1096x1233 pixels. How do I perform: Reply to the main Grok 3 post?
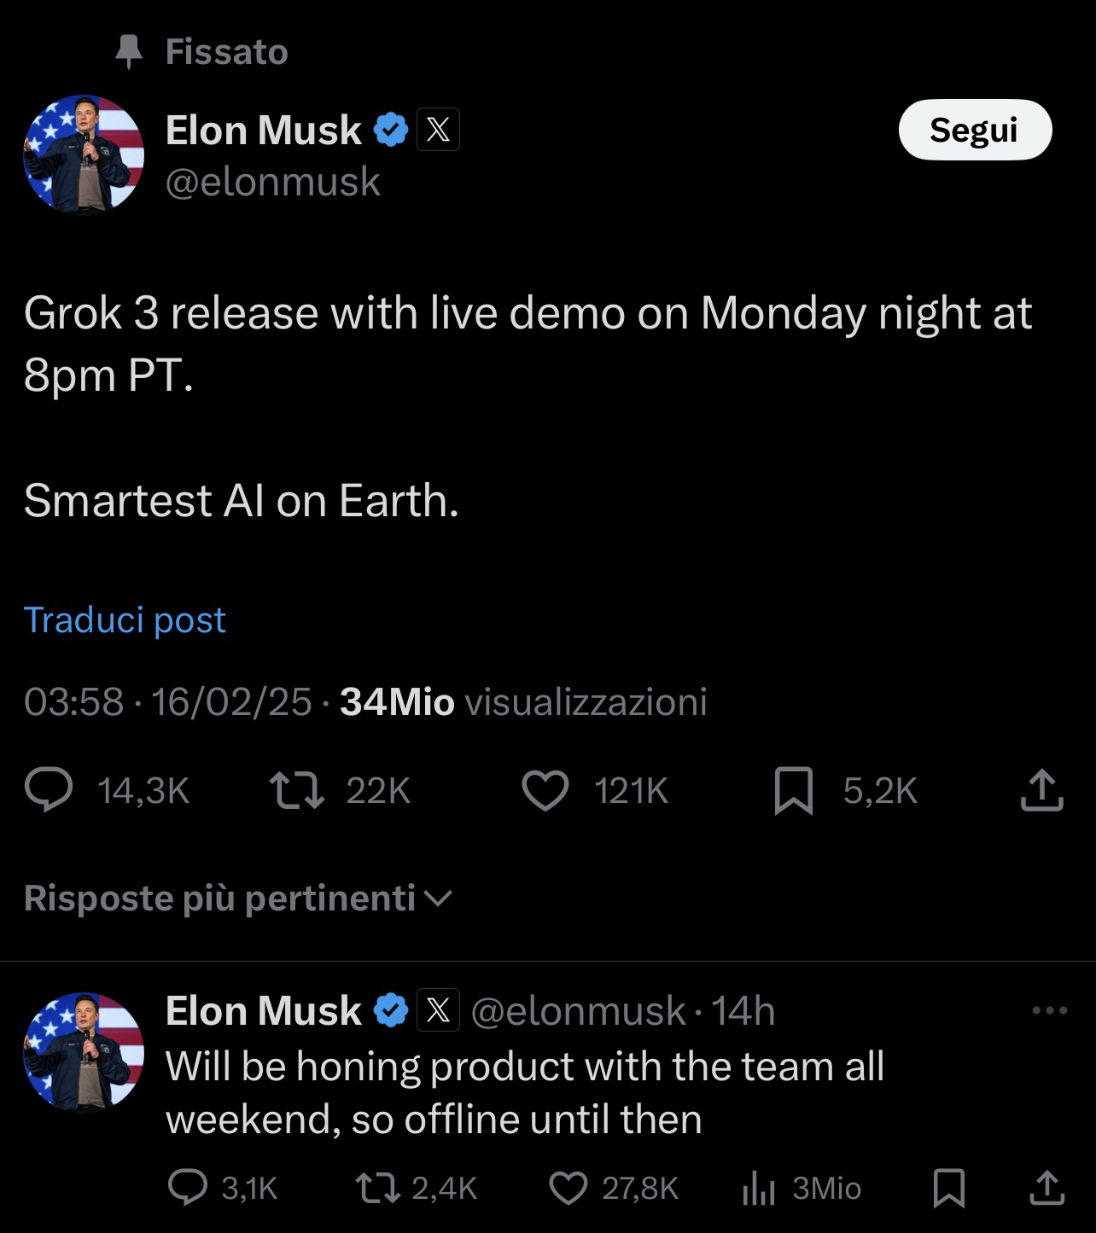[x=49, y=790]
